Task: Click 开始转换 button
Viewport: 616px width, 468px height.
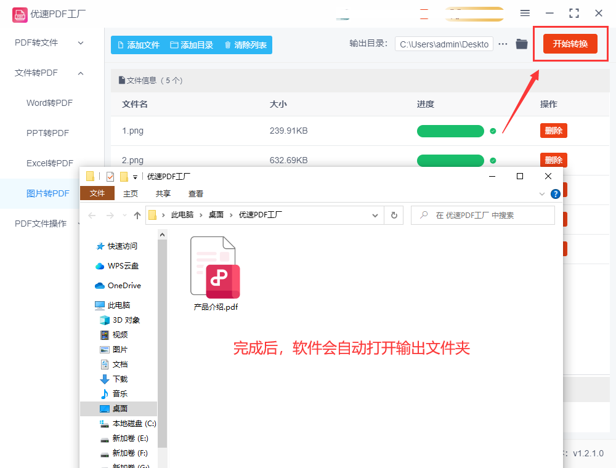Action: click(x=570, y=44)
